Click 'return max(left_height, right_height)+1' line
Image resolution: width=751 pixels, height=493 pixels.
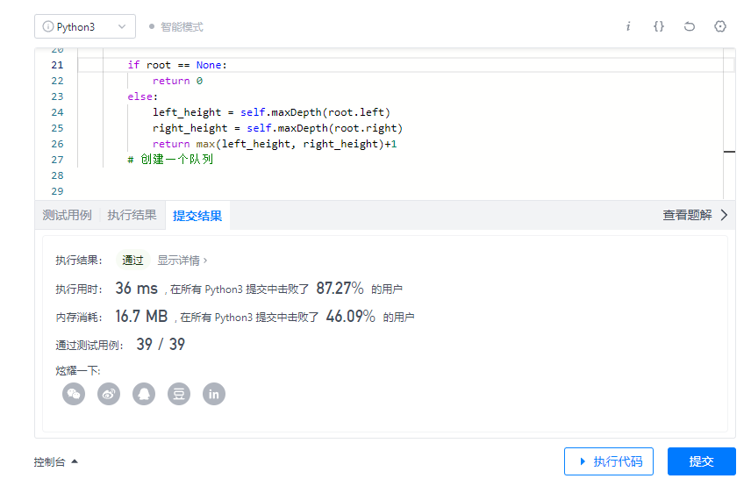tap(275, 144)
